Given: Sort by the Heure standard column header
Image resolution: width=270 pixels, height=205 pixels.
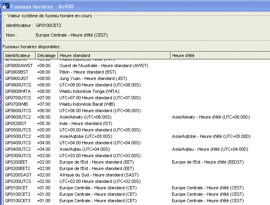Looking at the screenshot, I should click(x=114, y=55).
